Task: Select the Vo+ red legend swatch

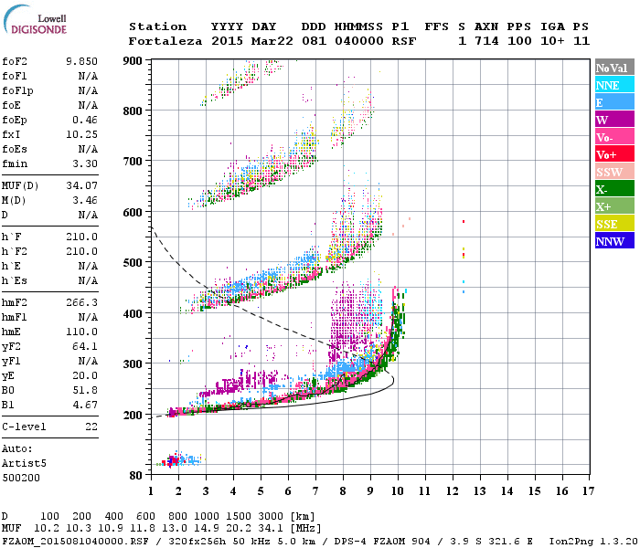Action: point(614,154)
